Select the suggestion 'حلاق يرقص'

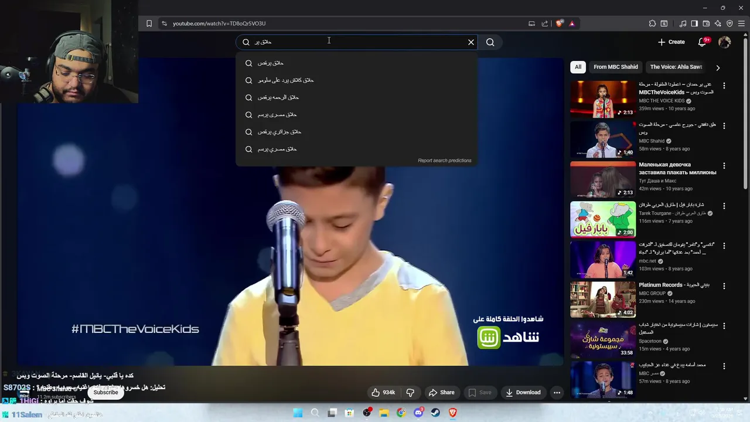tap(357, 63)
